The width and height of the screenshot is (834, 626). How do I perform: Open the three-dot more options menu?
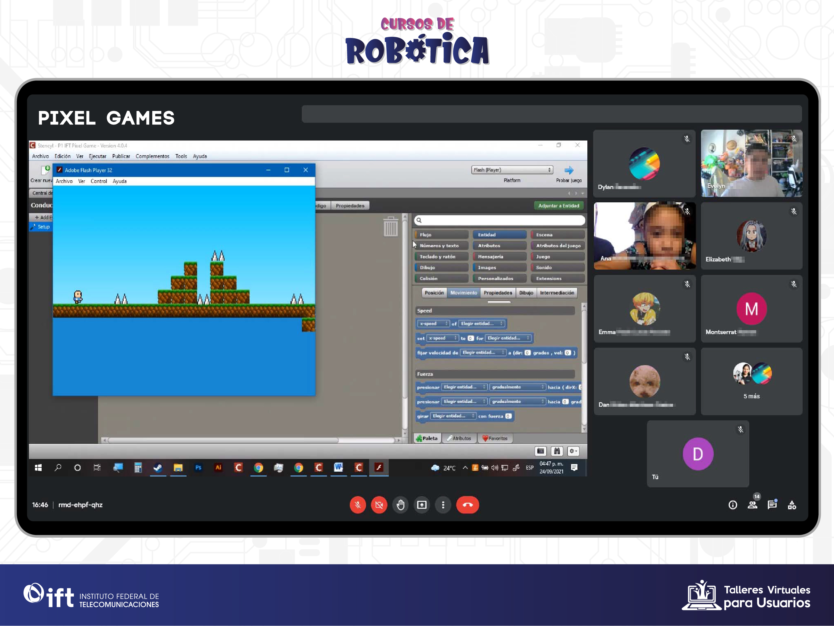tap(443, 505)
